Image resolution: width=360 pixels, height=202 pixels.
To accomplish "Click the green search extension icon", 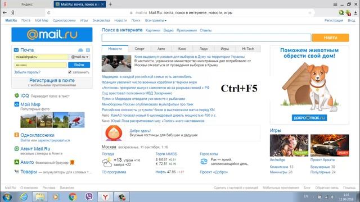I will pos(341,13).
